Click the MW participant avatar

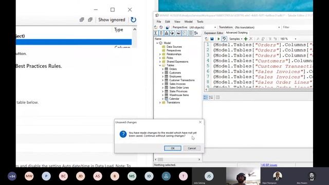point(29,176)
